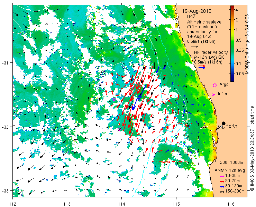Click the blue HF radar legend arrow
Image resolution: width=256 pixels, height=207 pixels.
pyautogui.click(x=202, y=68)
